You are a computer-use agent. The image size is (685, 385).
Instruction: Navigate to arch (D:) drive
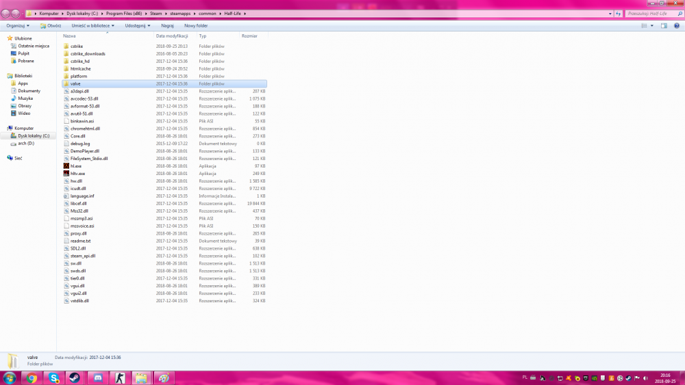pos(27,143)
